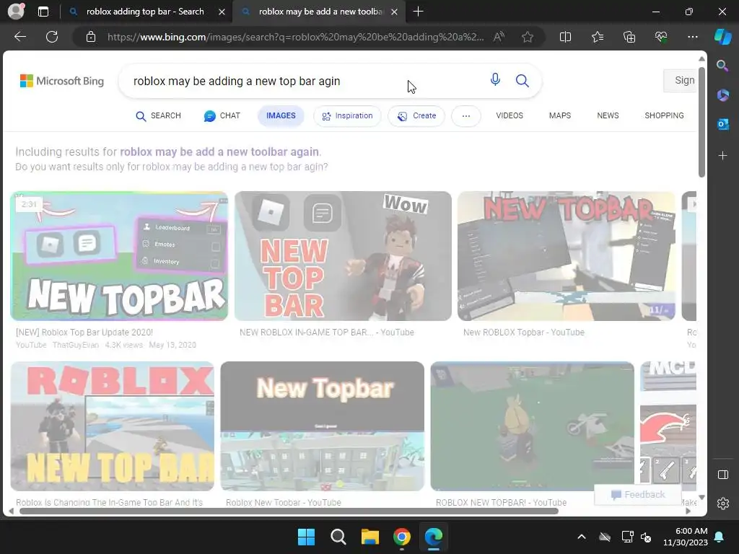Show hidden system tray icons chevron

click(582, 537)
